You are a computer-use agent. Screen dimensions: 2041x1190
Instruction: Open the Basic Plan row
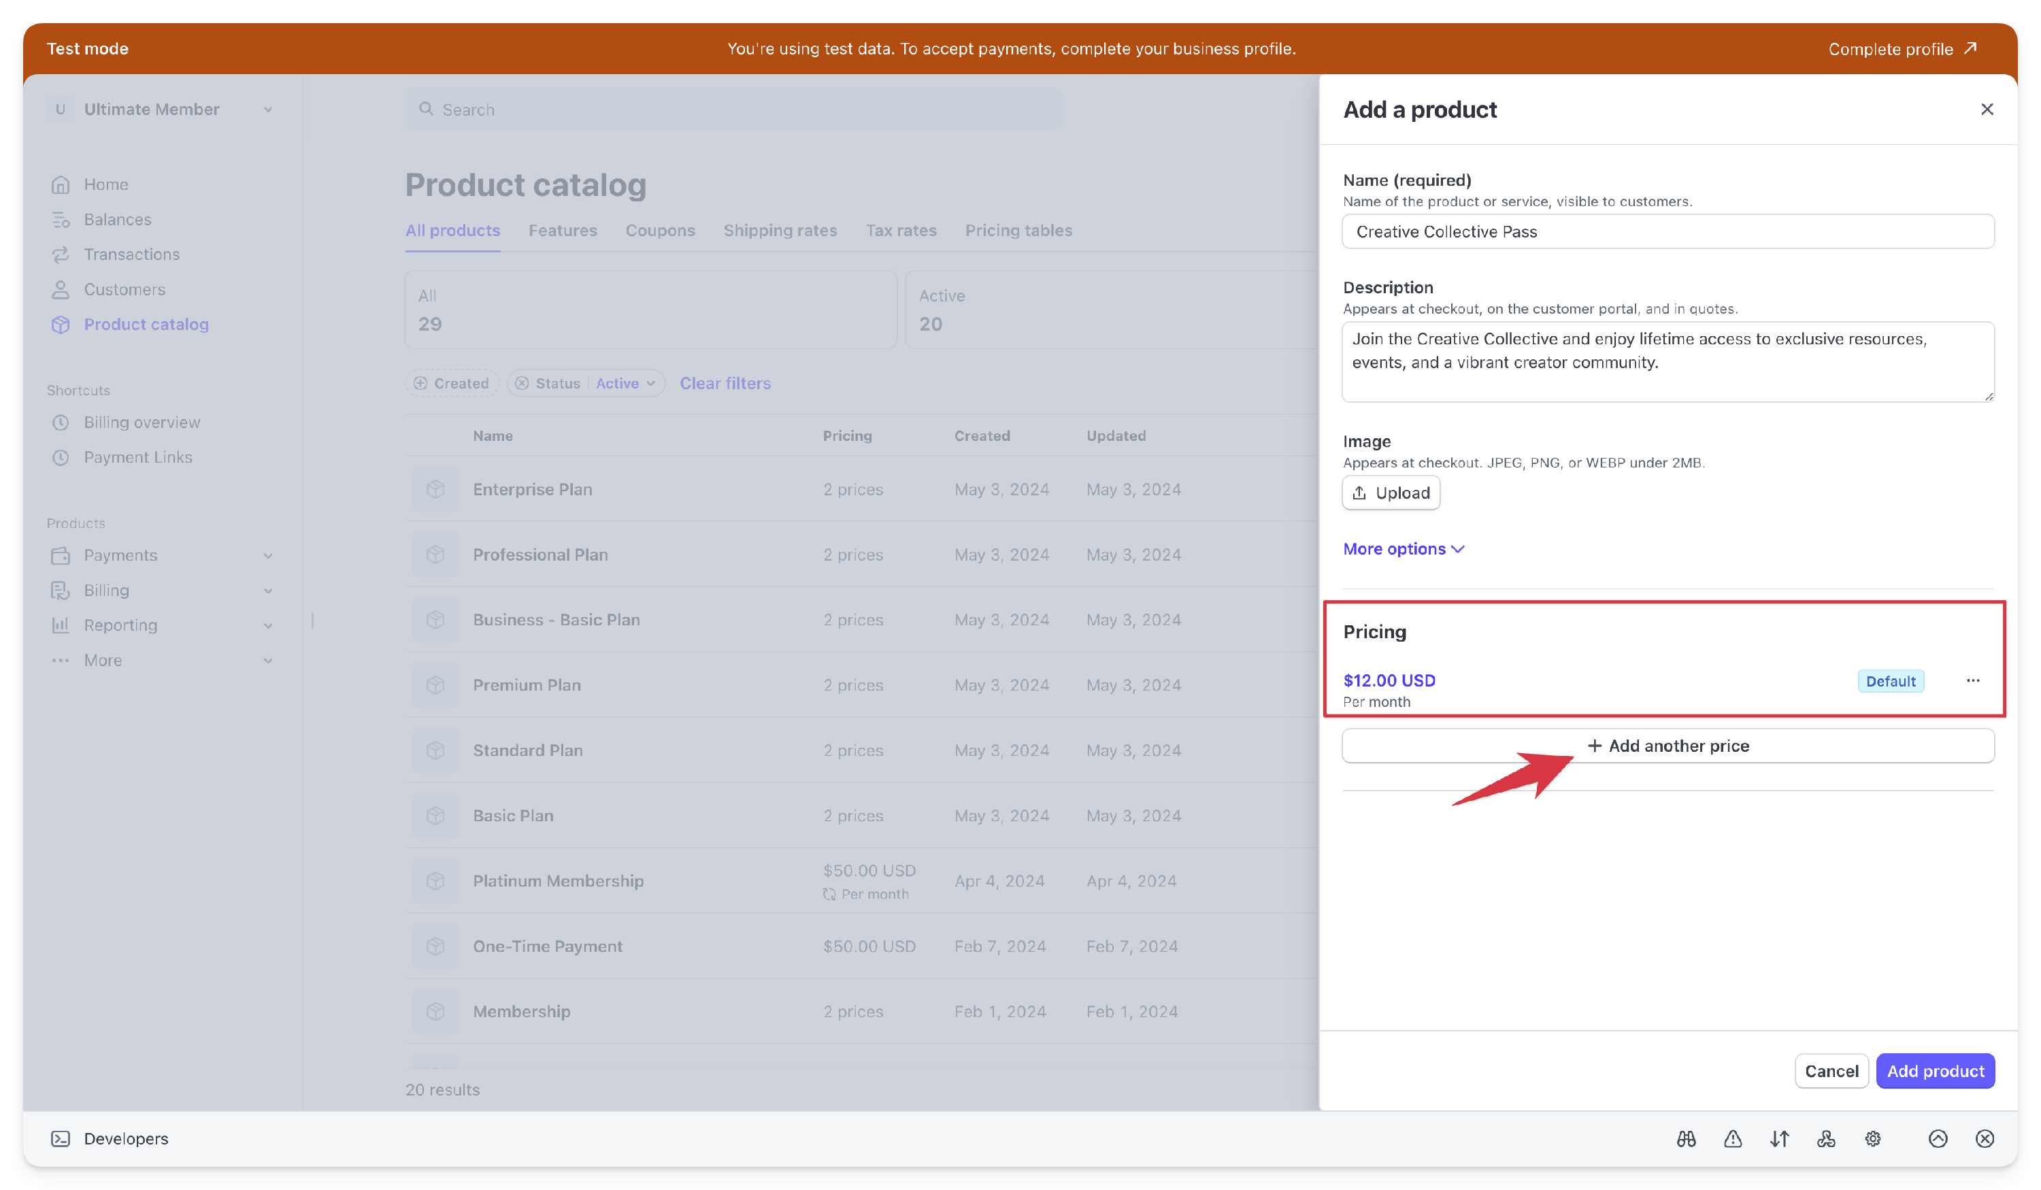(862, 815)
